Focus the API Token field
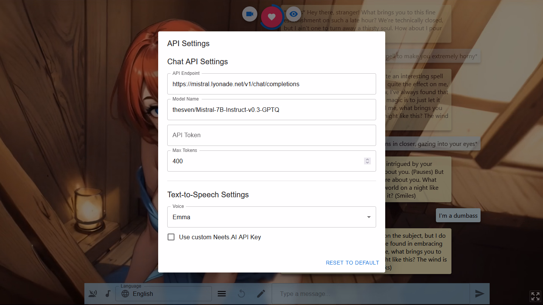Image resolution: width=543 pixels, height=305 pixels. click(x=272, y=135)
